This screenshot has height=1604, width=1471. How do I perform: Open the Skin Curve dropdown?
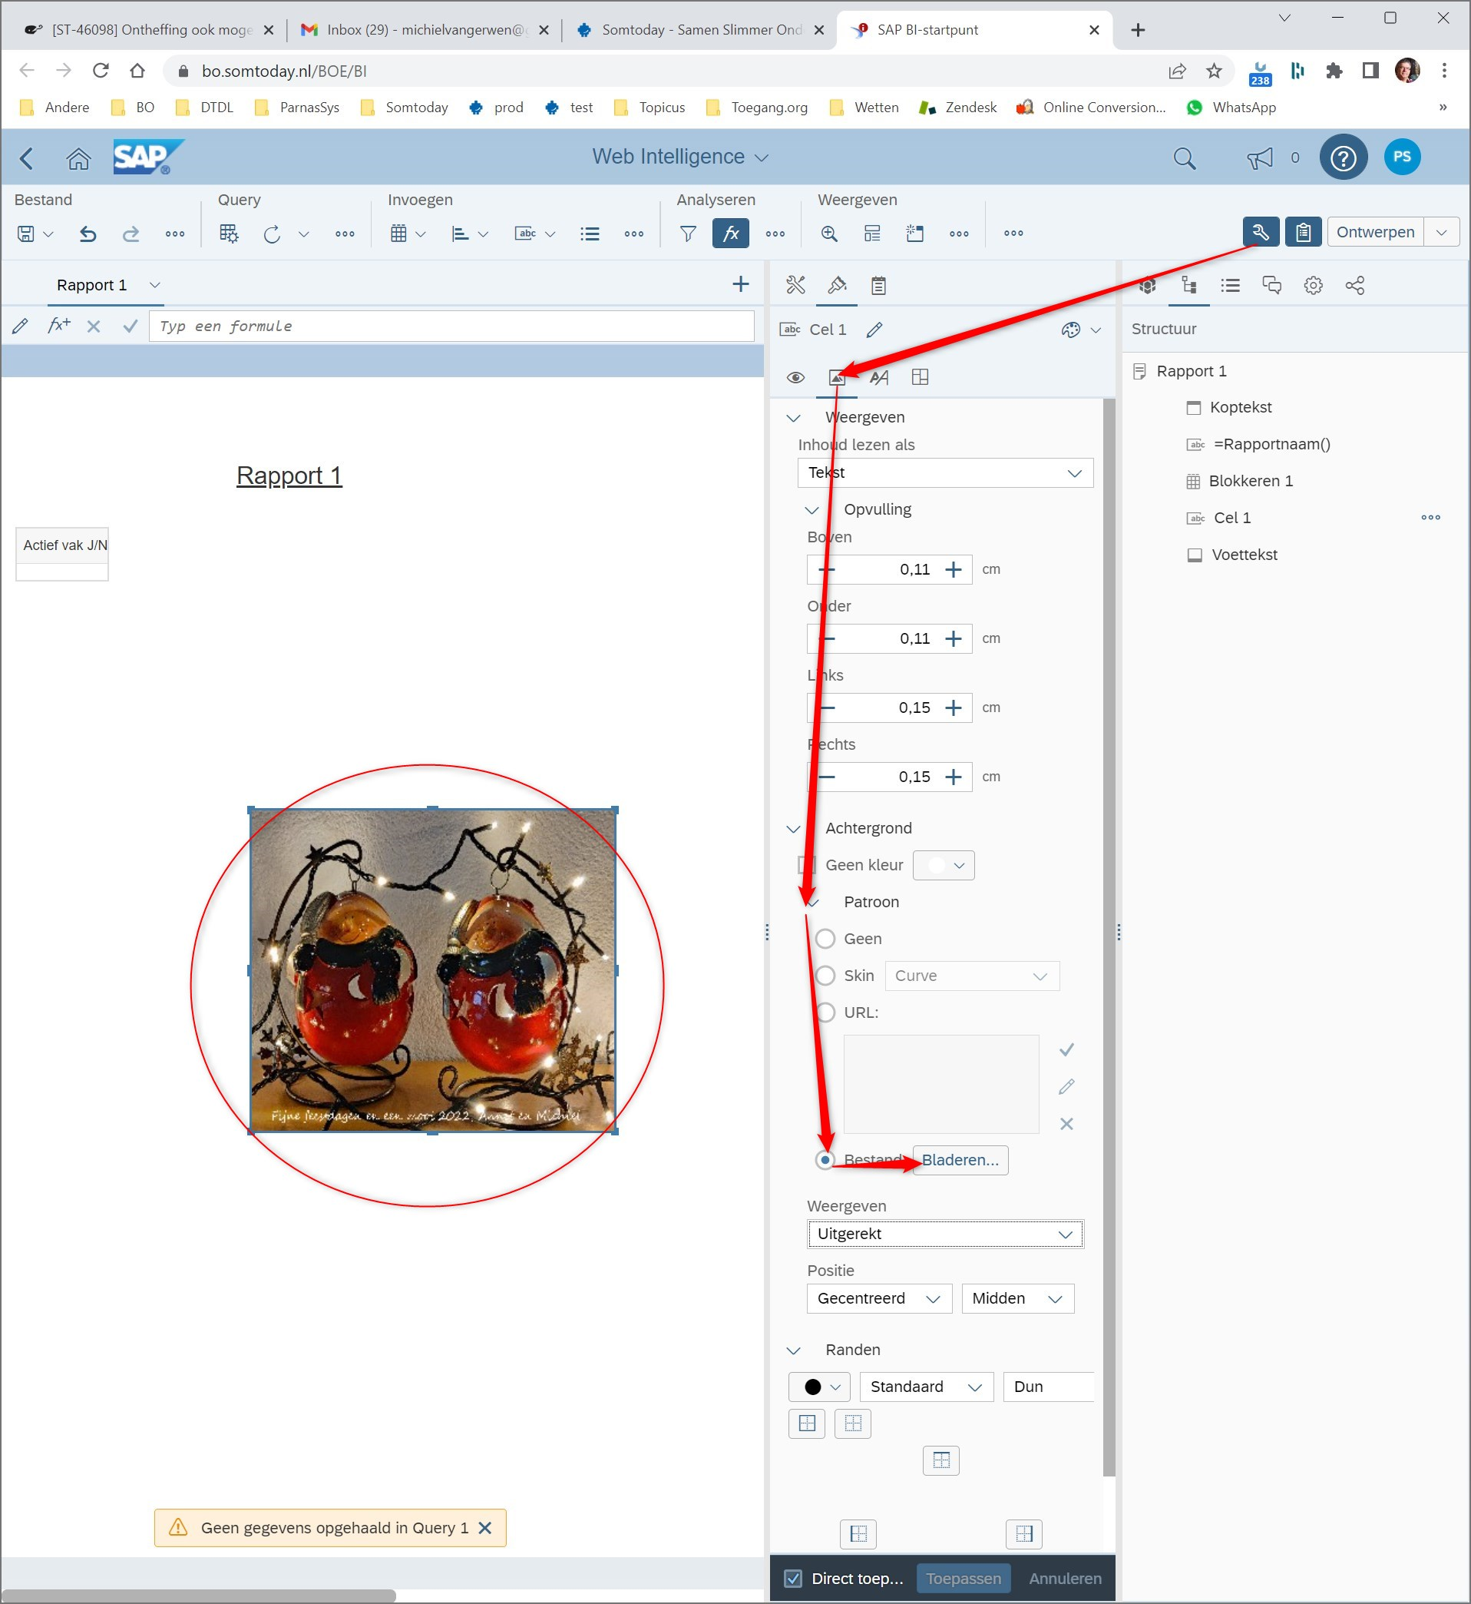click(972, 976)
